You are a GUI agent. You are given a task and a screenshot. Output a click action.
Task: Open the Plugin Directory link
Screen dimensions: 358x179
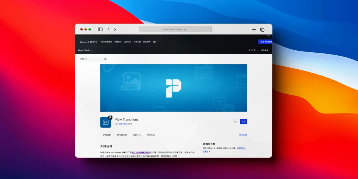tap(85, 50)
